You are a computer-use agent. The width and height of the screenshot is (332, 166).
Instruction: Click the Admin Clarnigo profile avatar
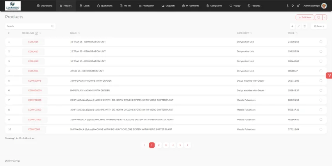[x=324, y=6]
